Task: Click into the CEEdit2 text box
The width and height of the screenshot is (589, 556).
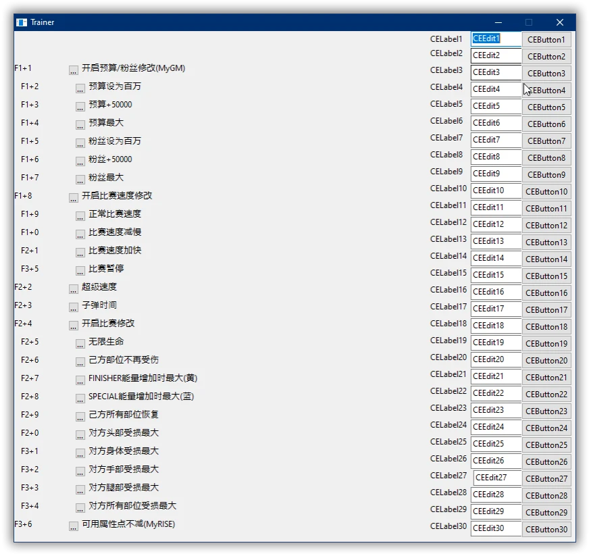Action: click(x=496, y=55)
